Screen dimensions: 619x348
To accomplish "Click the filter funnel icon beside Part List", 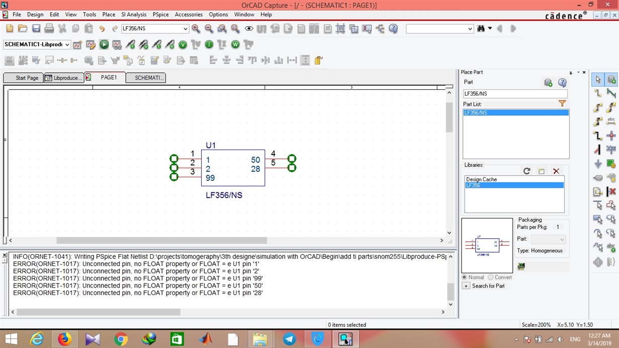I will [562, 104].
